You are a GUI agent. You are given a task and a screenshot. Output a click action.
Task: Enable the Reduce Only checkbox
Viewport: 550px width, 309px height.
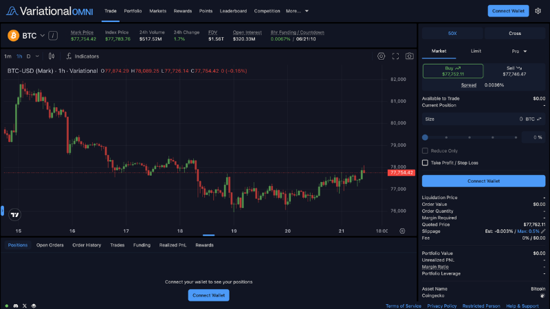pyautogui.click(x=425, y=150)
